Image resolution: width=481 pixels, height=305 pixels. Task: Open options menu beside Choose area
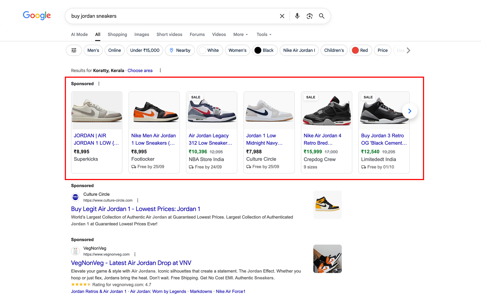160,70
